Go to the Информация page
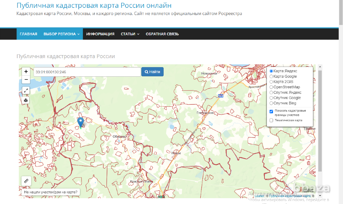343x204 pixels. click(100, 34)
